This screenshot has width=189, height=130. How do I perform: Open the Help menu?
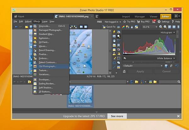coord(176,22)
